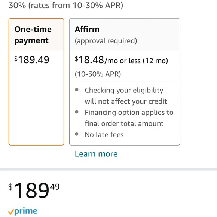Viewport: 217px width, 217px height.
Task: Click the $189.49 amount inside One-time payment
Action: tap(32, 60)
